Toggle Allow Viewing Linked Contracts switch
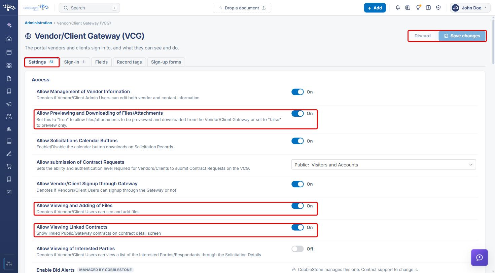 point(297,227)
